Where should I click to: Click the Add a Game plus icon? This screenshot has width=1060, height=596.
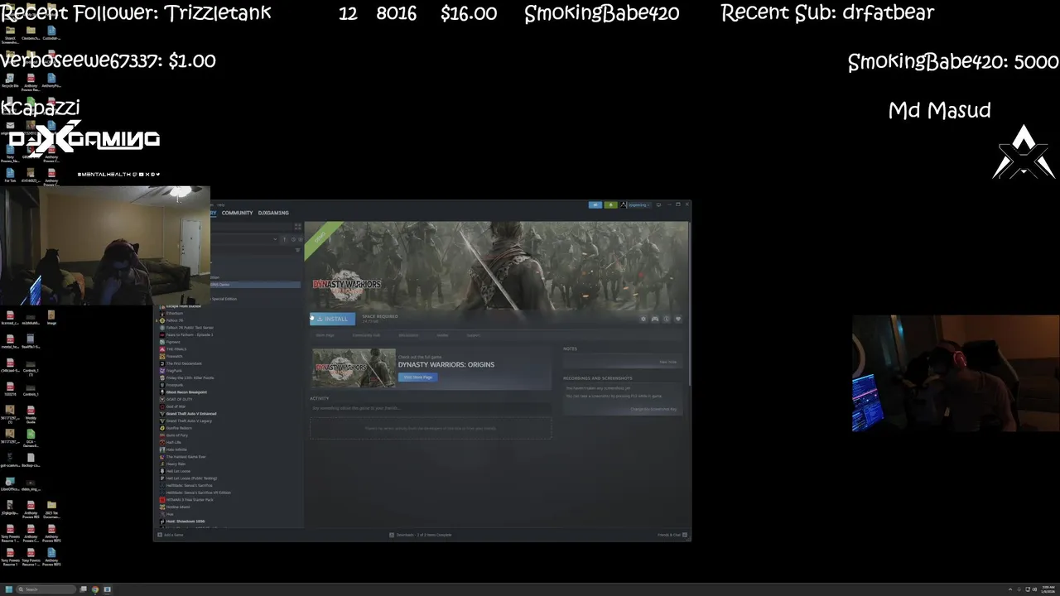point(160,535)
